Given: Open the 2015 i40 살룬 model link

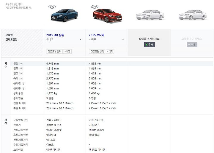Looking at the screenshot, I should pos(55,35).
